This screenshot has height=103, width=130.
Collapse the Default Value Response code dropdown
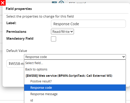75,57
